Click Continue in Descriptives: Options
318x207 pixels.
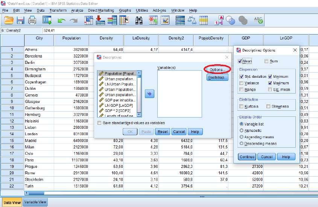(x=247, y=157)
